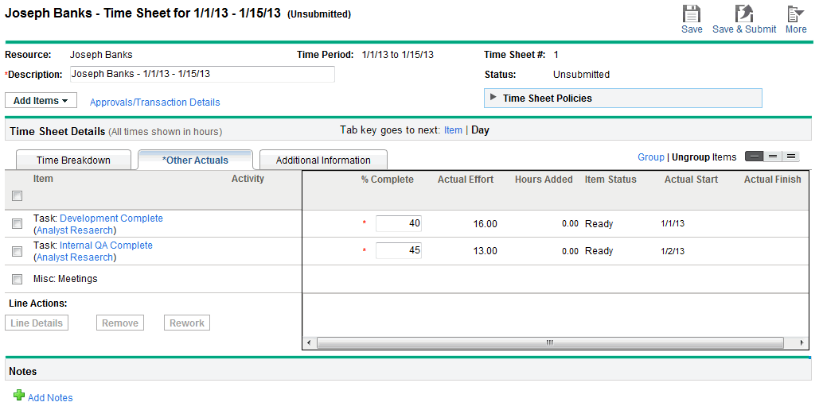
Task: Select the two-line row density icon
Action: [x=772, y=157]
